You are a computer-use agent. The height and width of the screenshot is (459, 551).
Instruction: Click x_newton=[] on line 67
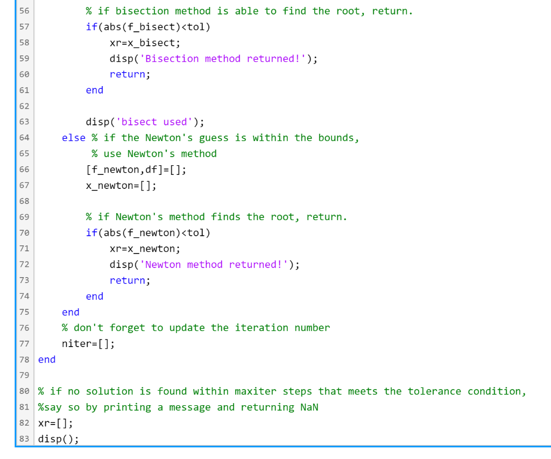(118, 185)
